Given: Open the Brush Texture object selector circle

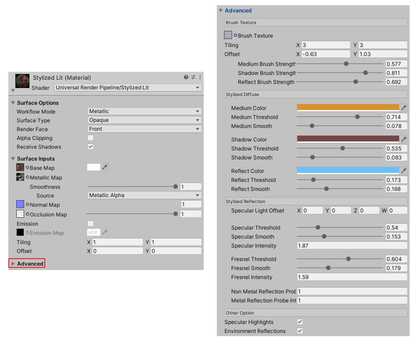Looking at the screenshot, I should (x=235, y=35).
